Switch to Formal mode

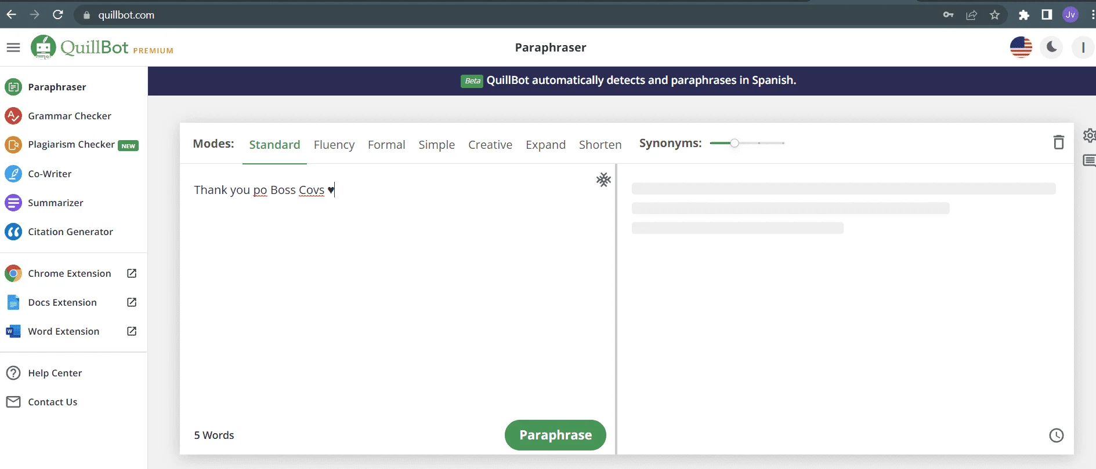(386, 145)
